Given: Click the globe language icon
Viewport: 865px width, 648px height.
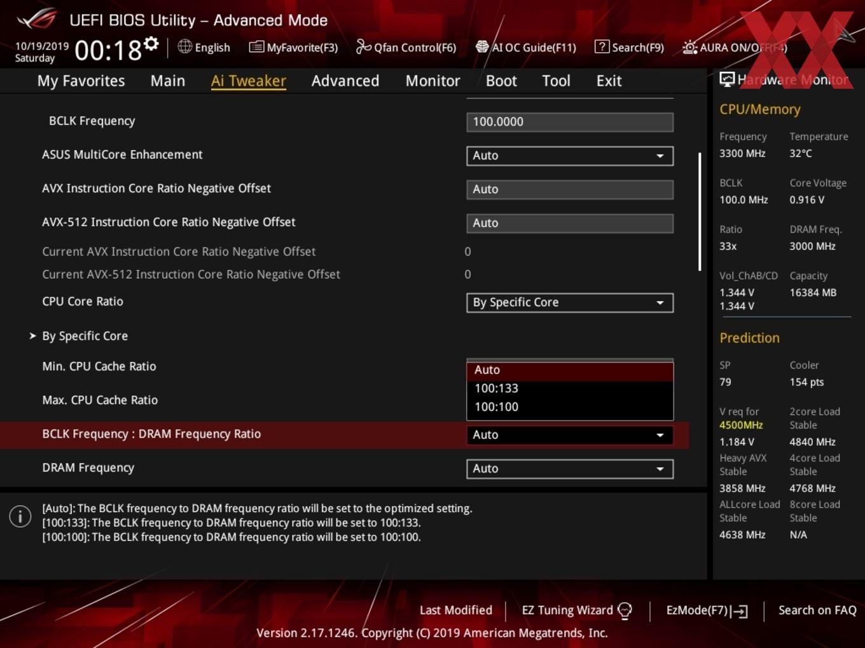Looking at the screenshot, I should pyautogui.click(x=184, y=46).
